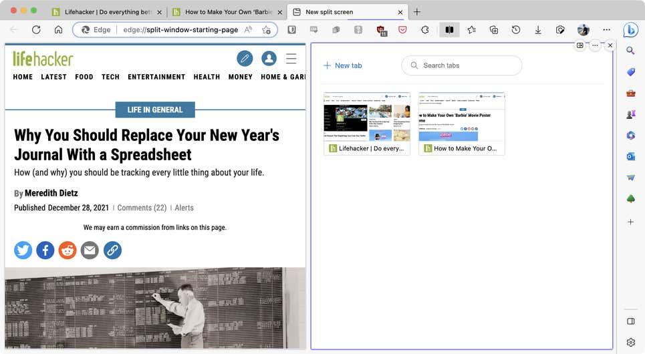
Task: Open the Downloads arrow icon
Action: (x=537, y=29)
